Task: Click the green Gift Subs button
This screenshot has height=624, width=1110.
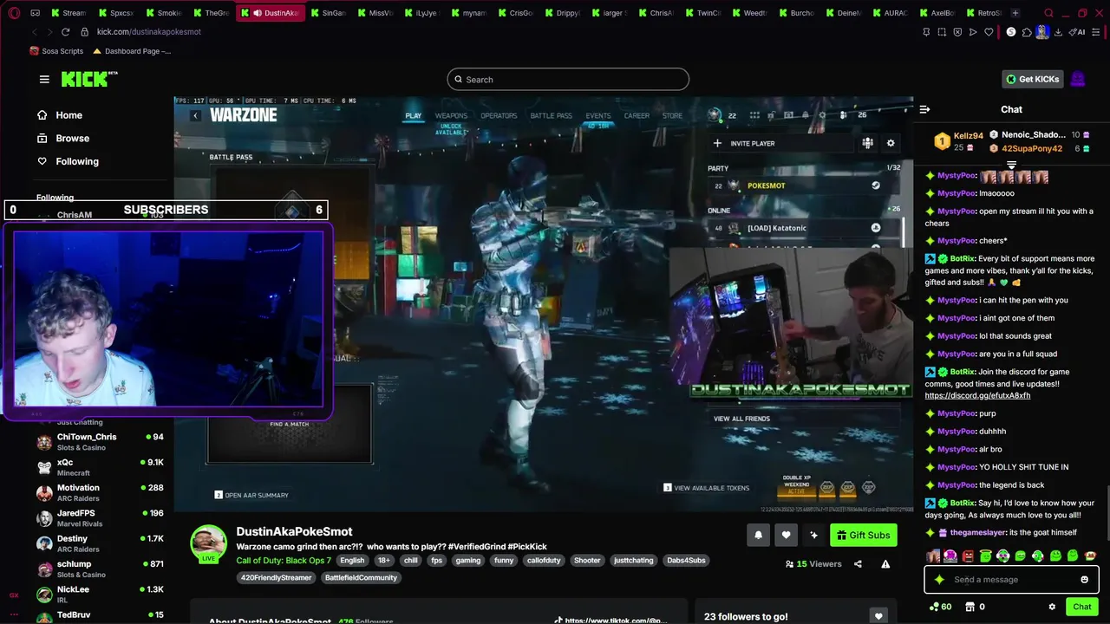Action: coord(863,535)
